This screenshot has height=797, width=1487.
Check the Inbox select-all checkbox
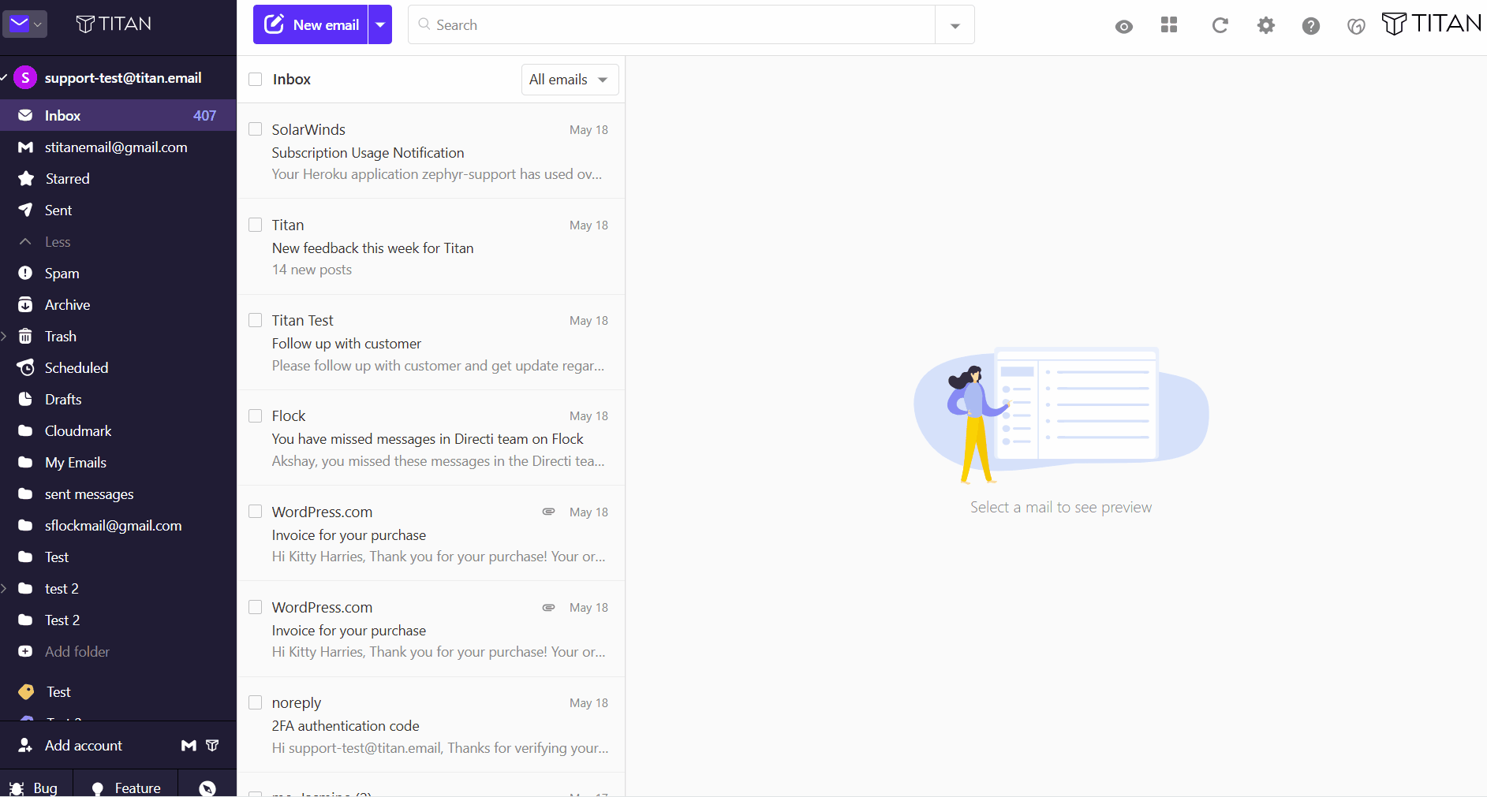[x=255, y=79]
